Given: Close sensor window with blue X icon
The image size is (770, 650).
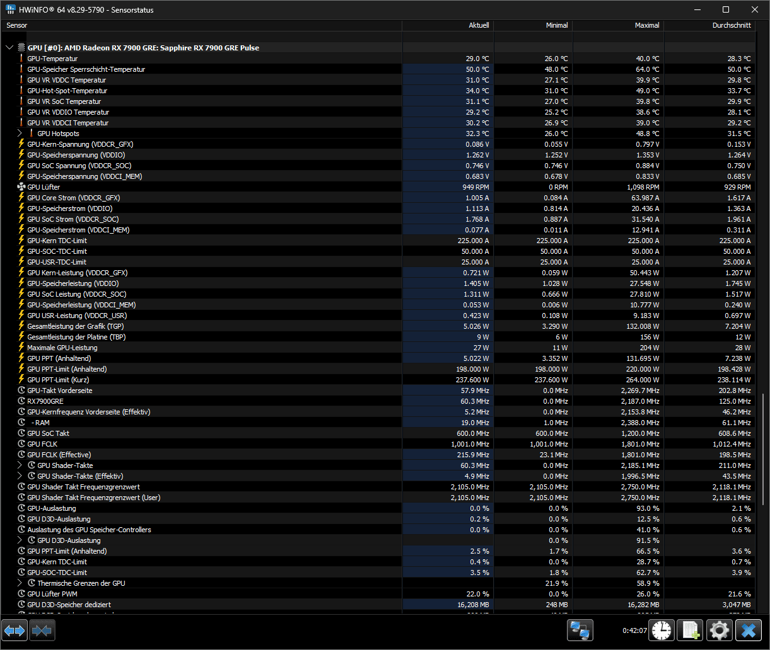Looking at the screenshot, I should (x=749, y=630).
